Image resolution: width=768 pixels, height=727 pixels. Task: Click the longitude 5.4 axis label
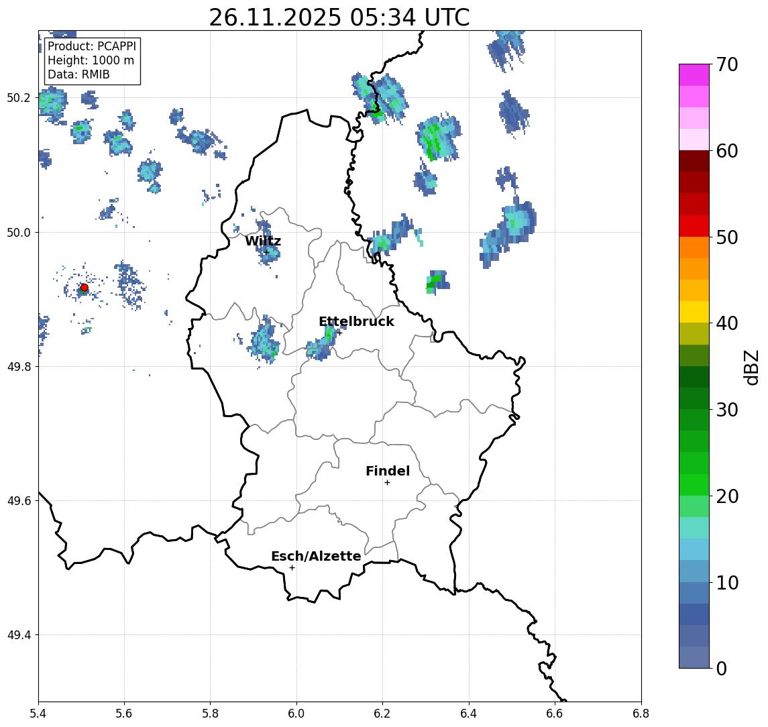coord(38,714)
